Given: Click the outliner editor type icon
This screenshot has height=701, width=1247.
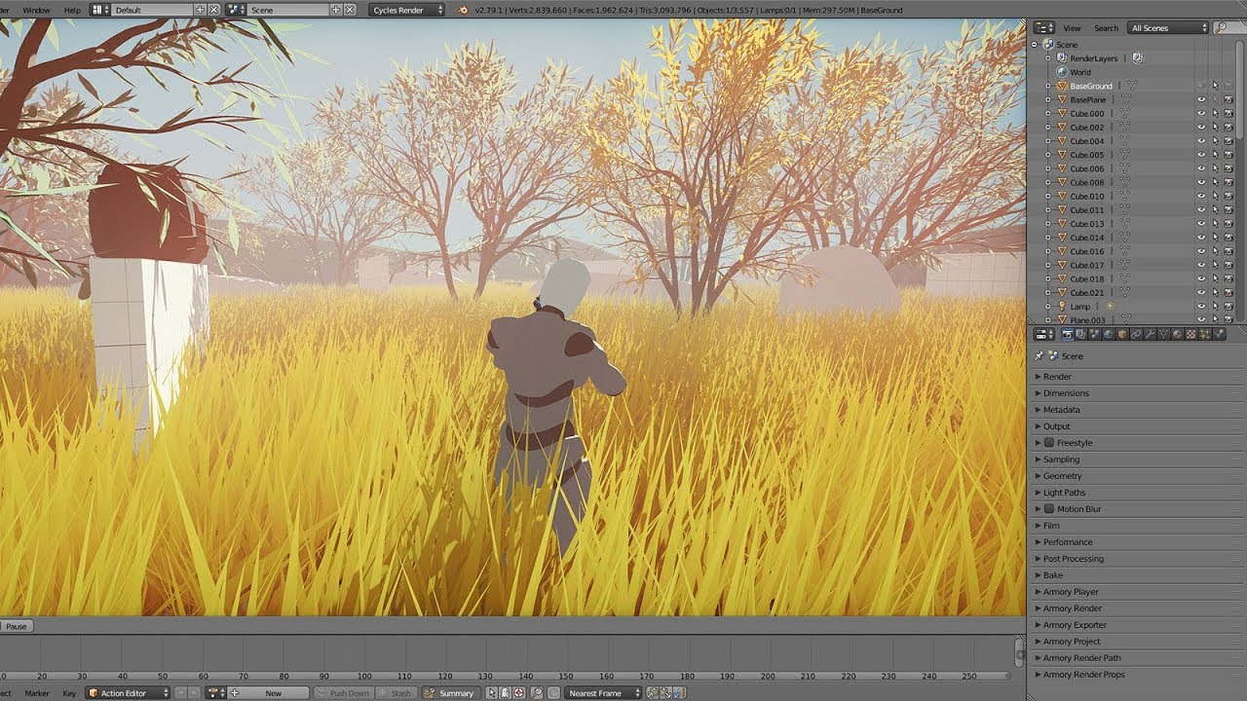Looking at the screenshot, I should coord(1044,28).
